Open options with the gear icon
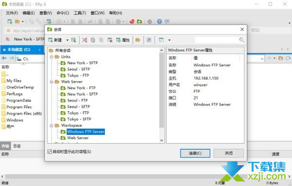Viewport: 292px width, 186px height. pos(149,21)
